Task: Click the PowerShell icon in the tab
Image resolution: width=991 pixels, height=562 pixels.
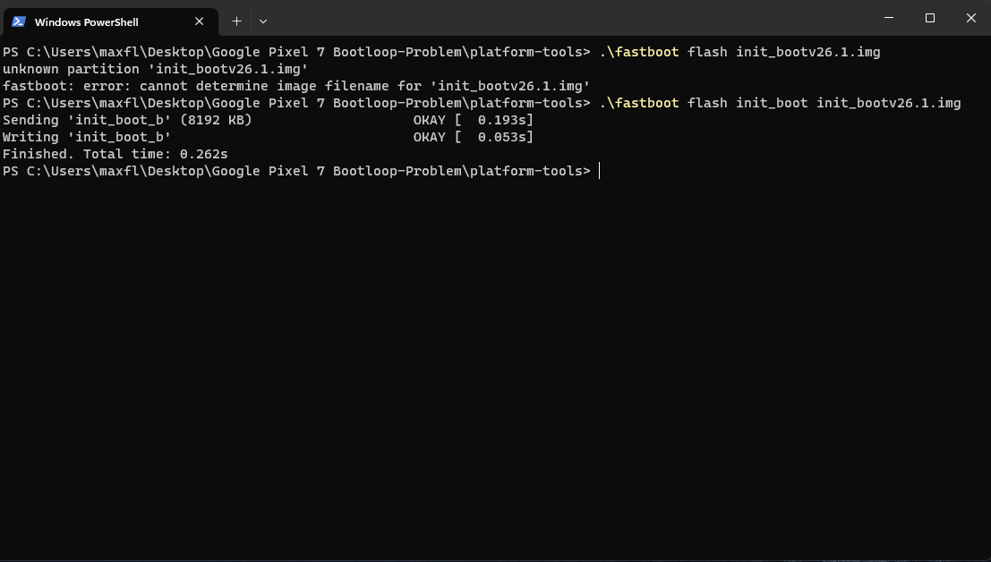Action: click(19, 21)
